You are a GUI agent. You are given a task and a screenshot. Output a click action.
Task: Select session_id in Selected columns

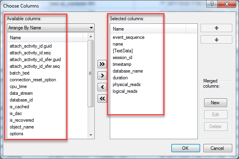[122, 57]
